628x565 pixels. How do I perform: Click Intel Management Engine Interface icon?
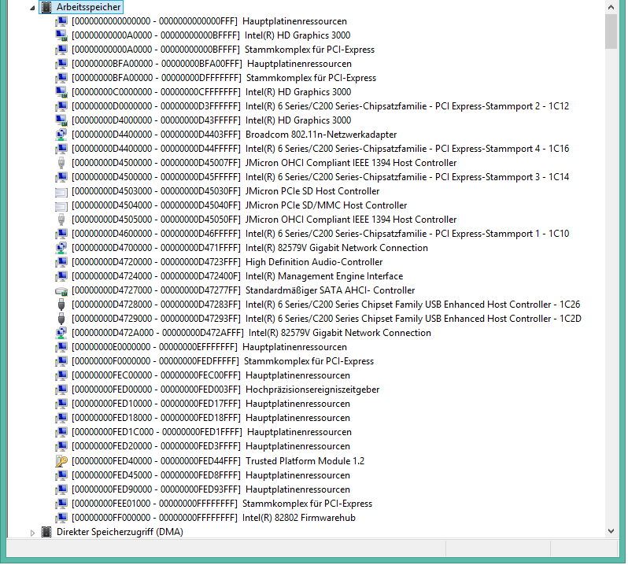[61, 277]
